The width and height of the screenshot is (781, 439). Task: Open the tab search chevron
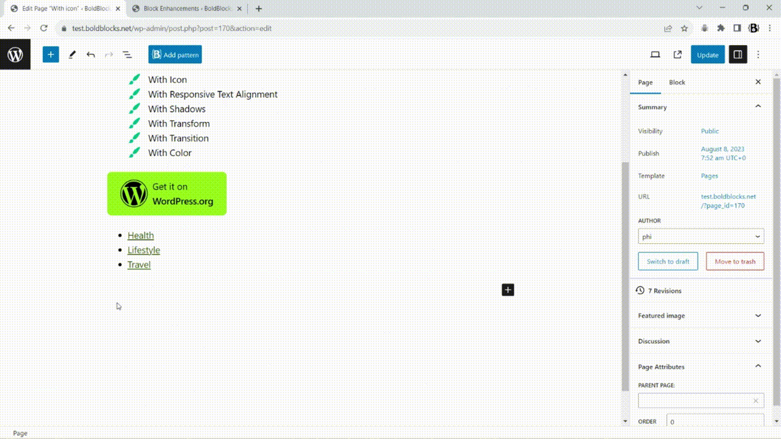[699, 8]
